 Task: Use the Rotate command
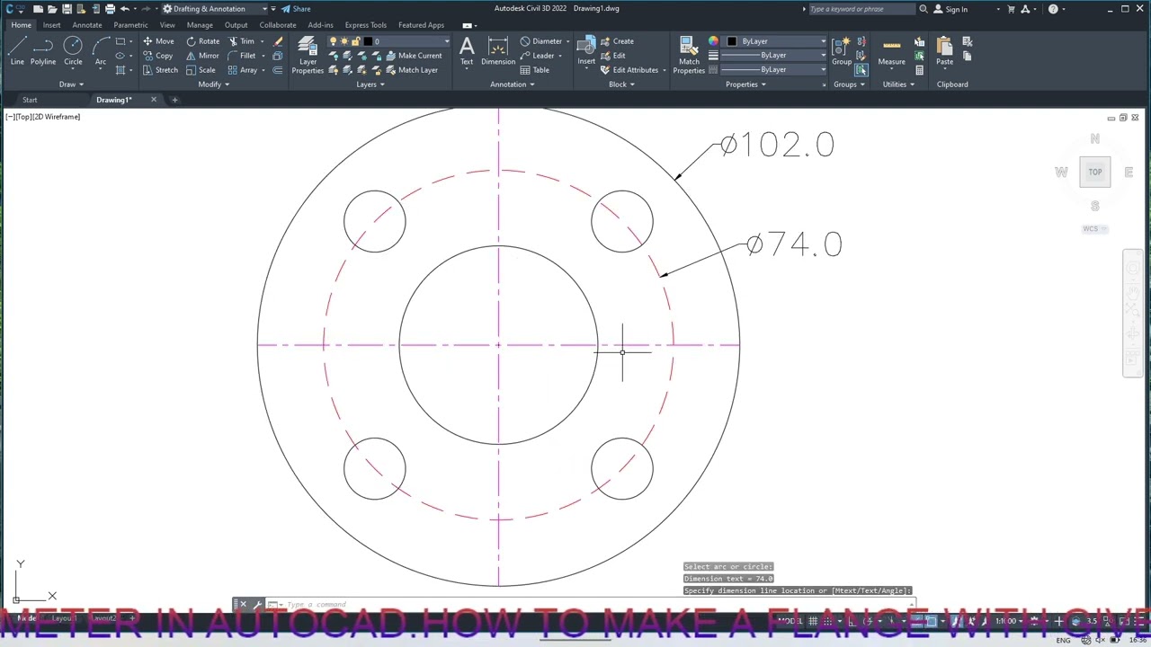[202, 41]
